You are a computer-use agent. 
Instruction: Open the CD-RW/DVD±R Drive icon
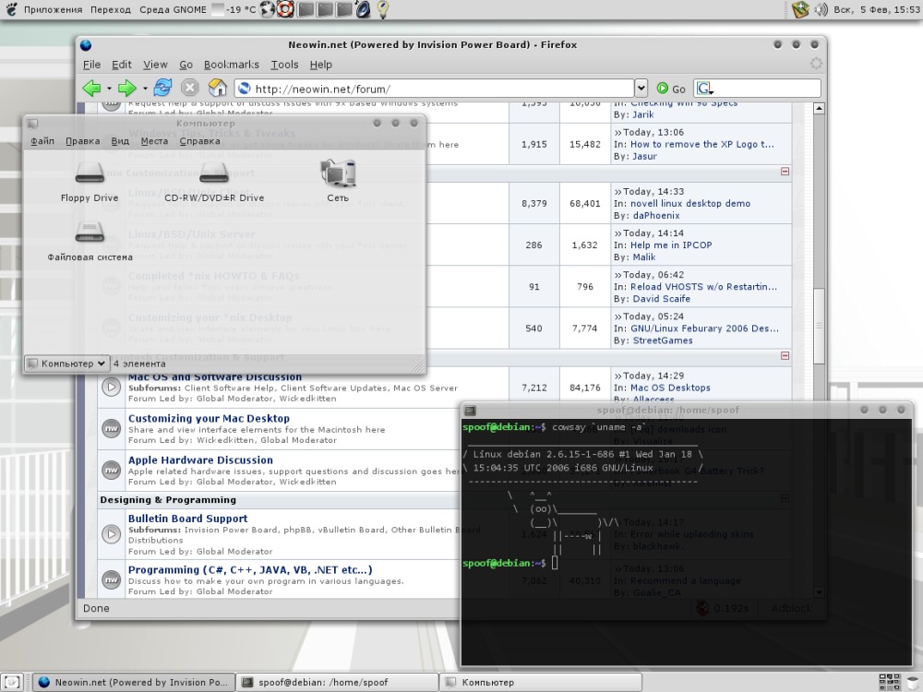tap(214, 173)
